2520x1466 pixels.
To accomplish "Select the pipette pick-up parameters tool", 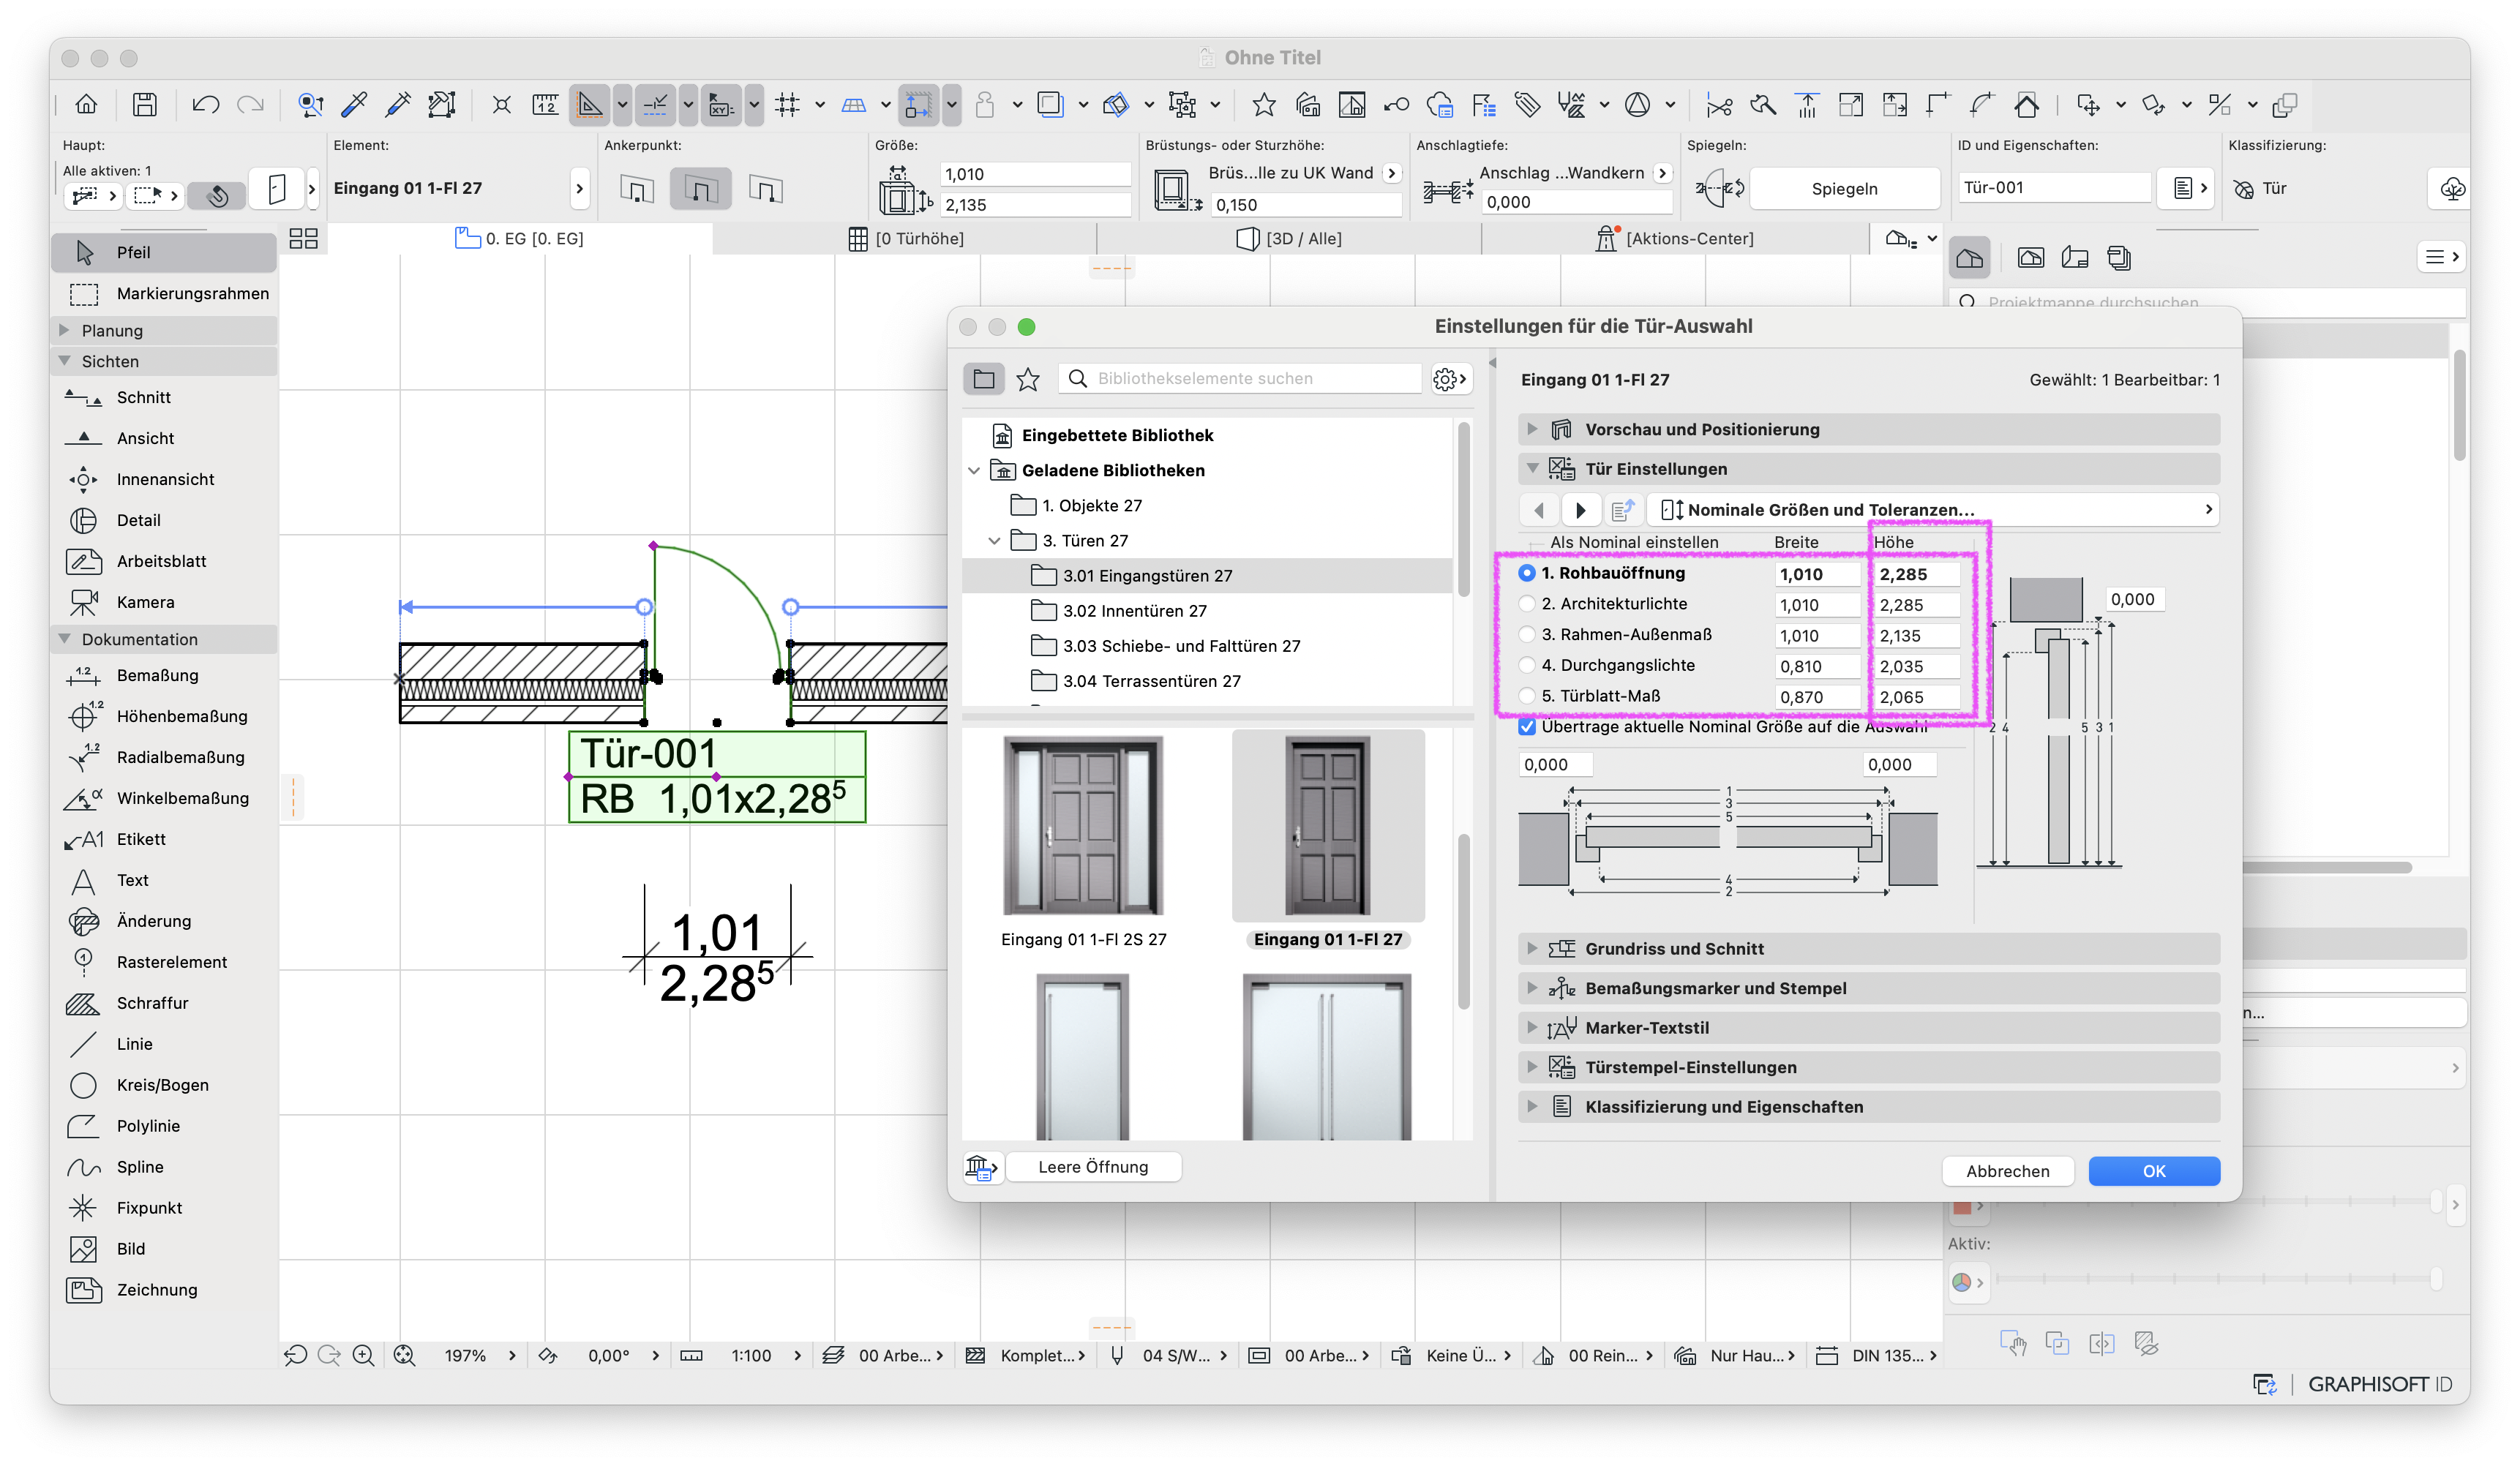I will click(354, 104).
